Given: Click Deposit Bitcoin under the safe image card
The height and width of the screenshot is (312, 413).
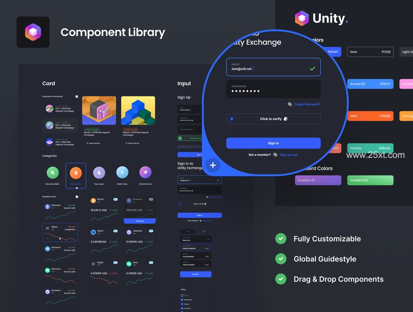Looking at the screenshot, I should coord(93,143).
